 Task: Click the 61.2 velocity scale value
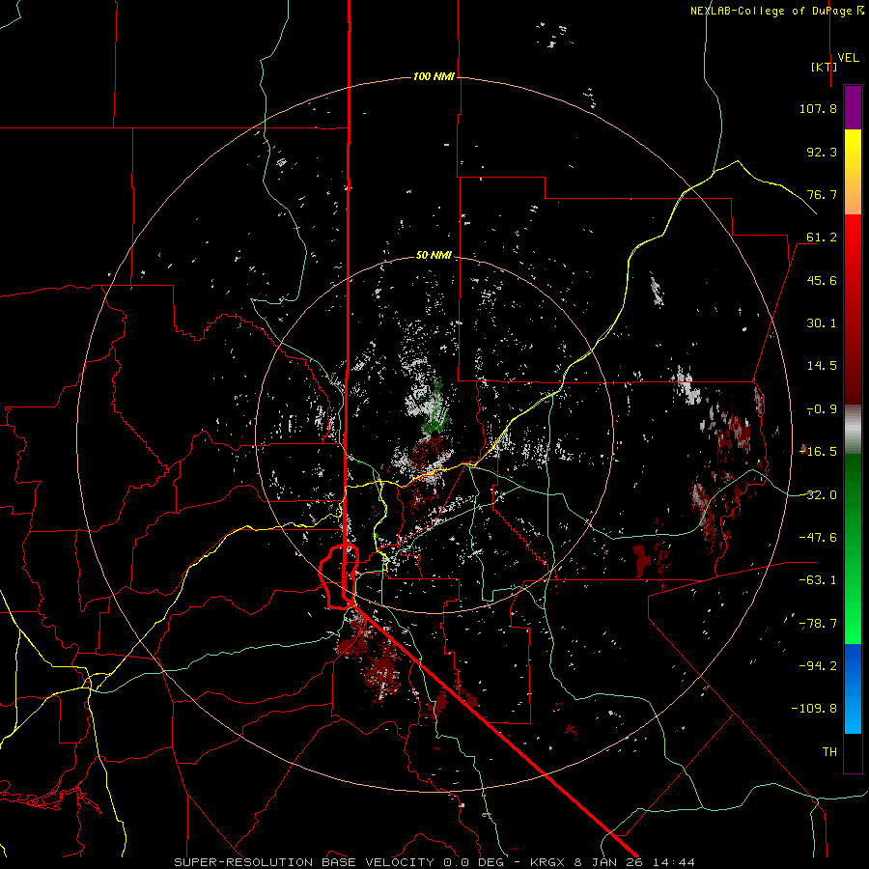pos(822,238)
